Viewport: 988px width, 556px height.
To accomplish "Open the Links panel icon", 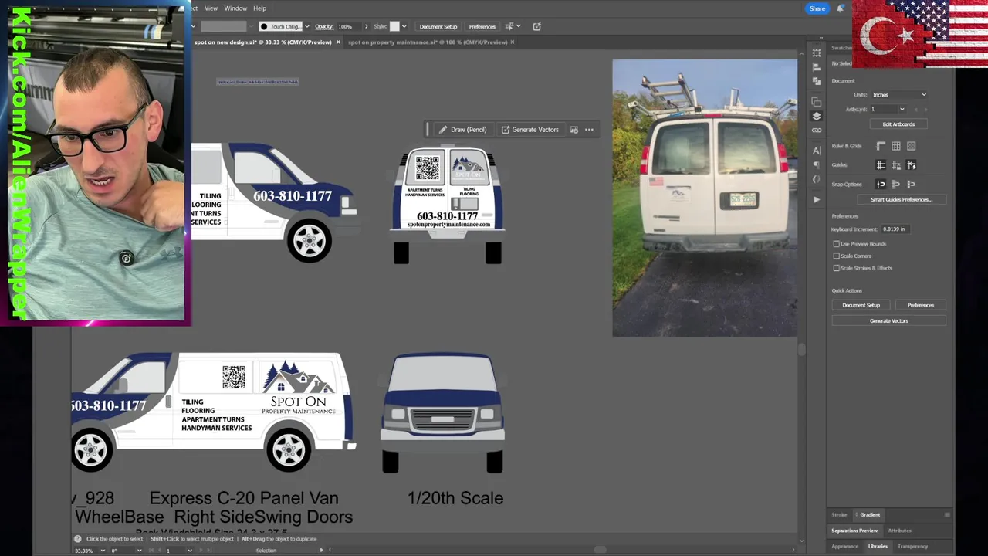I will pyautogui.click(x=817, y=130).
